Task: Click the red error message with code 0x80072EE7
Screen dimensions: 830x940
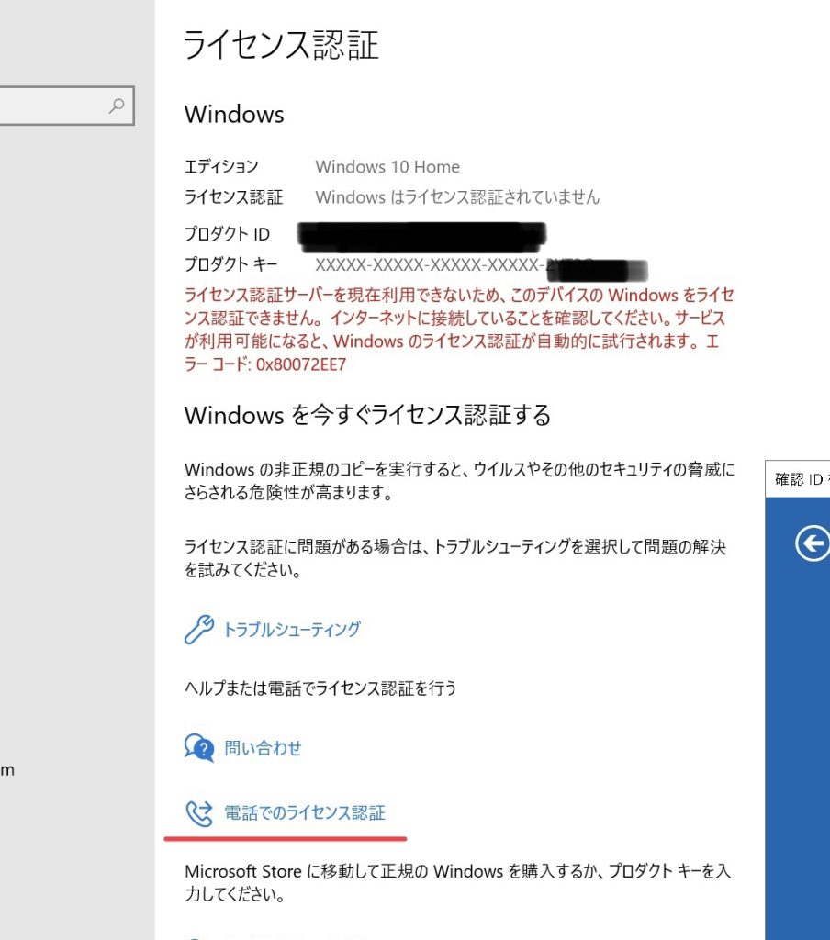Action: coord(459,330)
